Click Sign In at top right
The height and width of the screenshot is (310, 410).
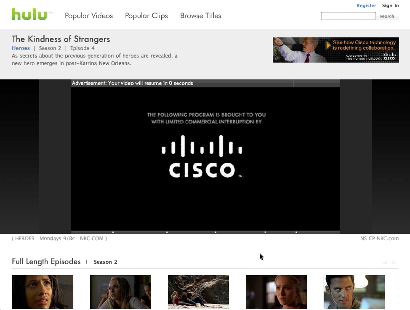click(390, 5)
